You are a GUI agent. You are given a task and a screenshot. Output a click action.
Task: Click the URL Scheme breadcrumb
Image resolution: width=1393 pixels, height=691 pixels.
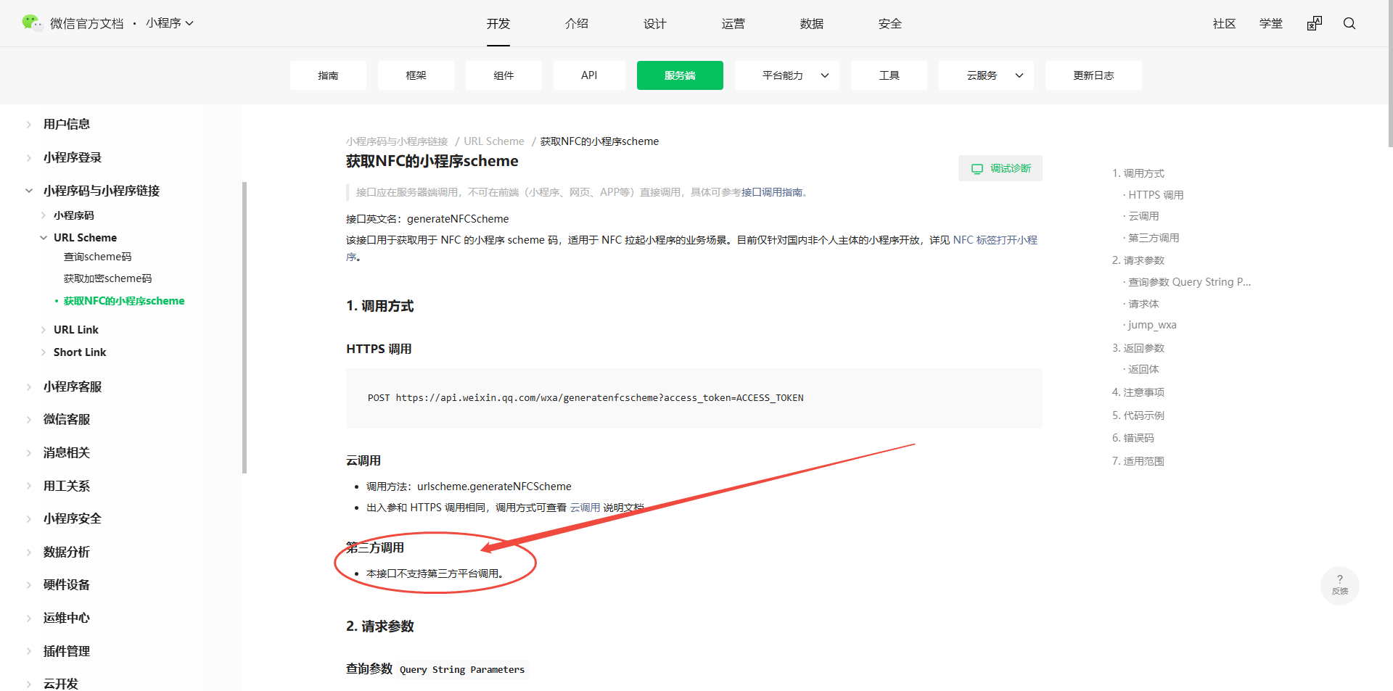(x=494, y=141)
